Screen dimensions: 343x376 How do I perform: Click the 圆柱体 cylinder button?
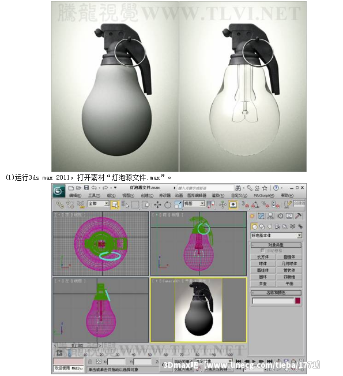[x=263, y=270]
